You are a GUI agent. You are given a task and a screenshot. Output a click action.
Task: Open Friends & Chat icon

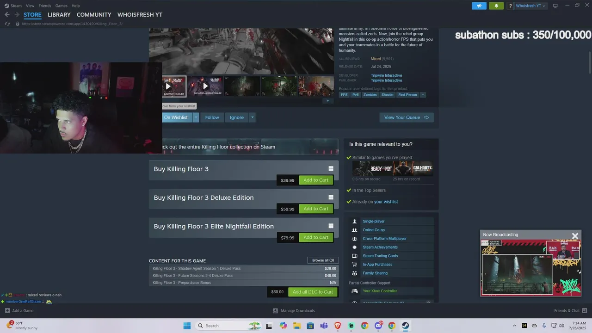pyautogui.click(x=585, y=311)
